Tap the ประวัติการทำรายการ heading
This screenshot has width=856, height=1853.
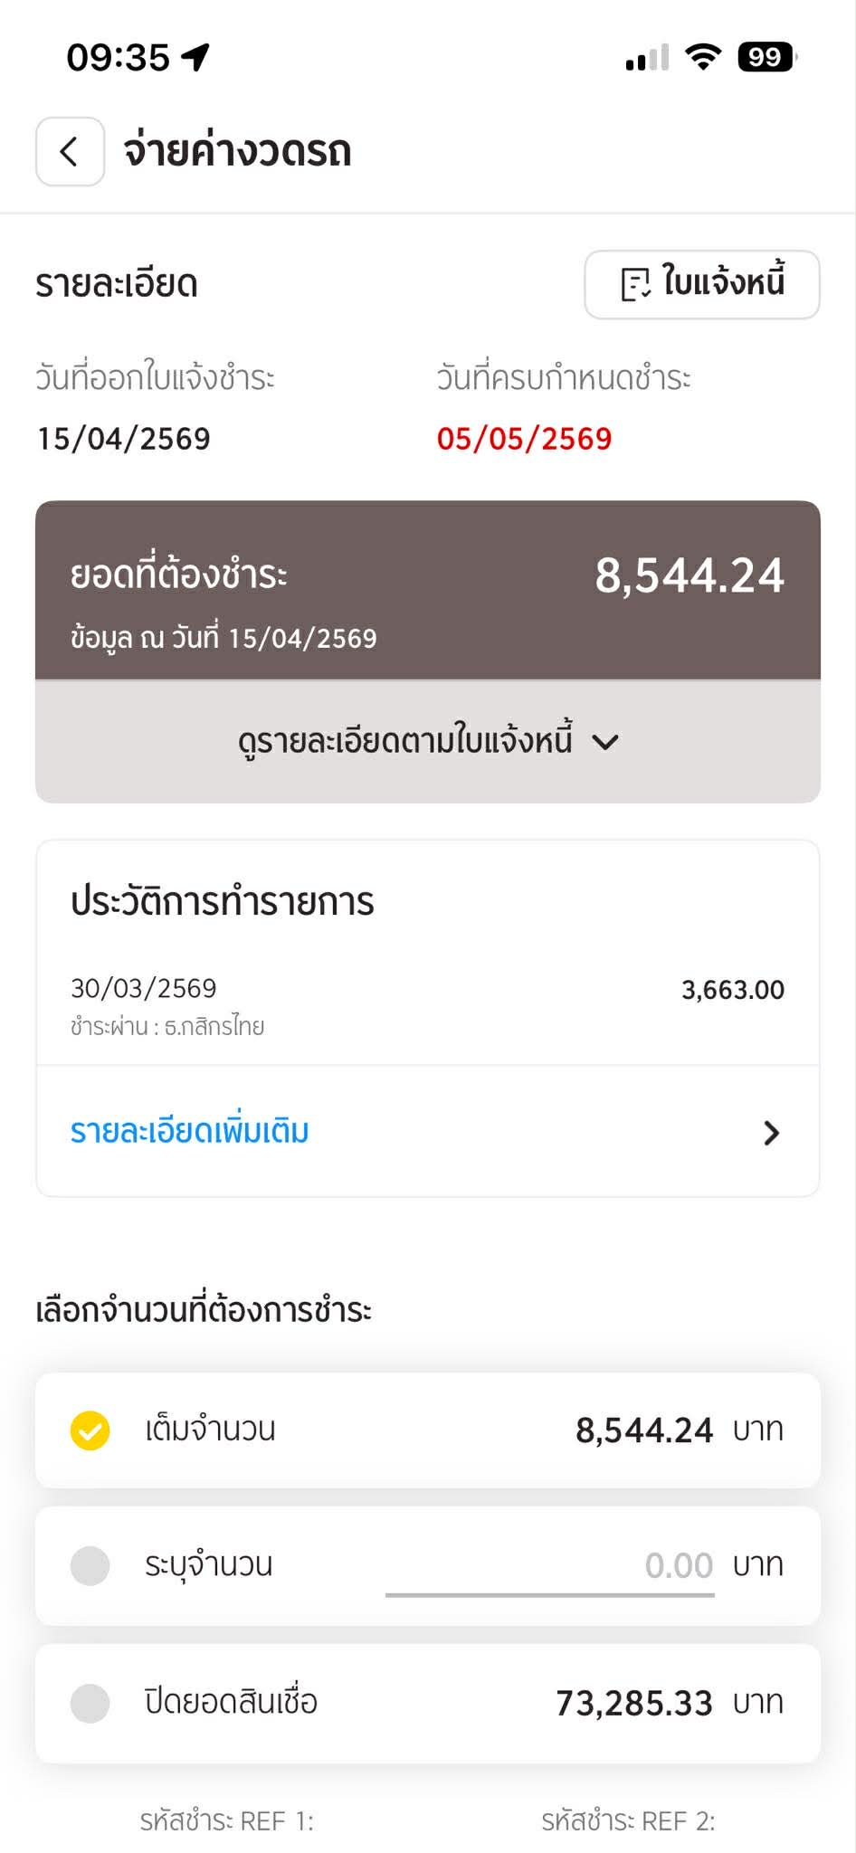tap(223, 901)
